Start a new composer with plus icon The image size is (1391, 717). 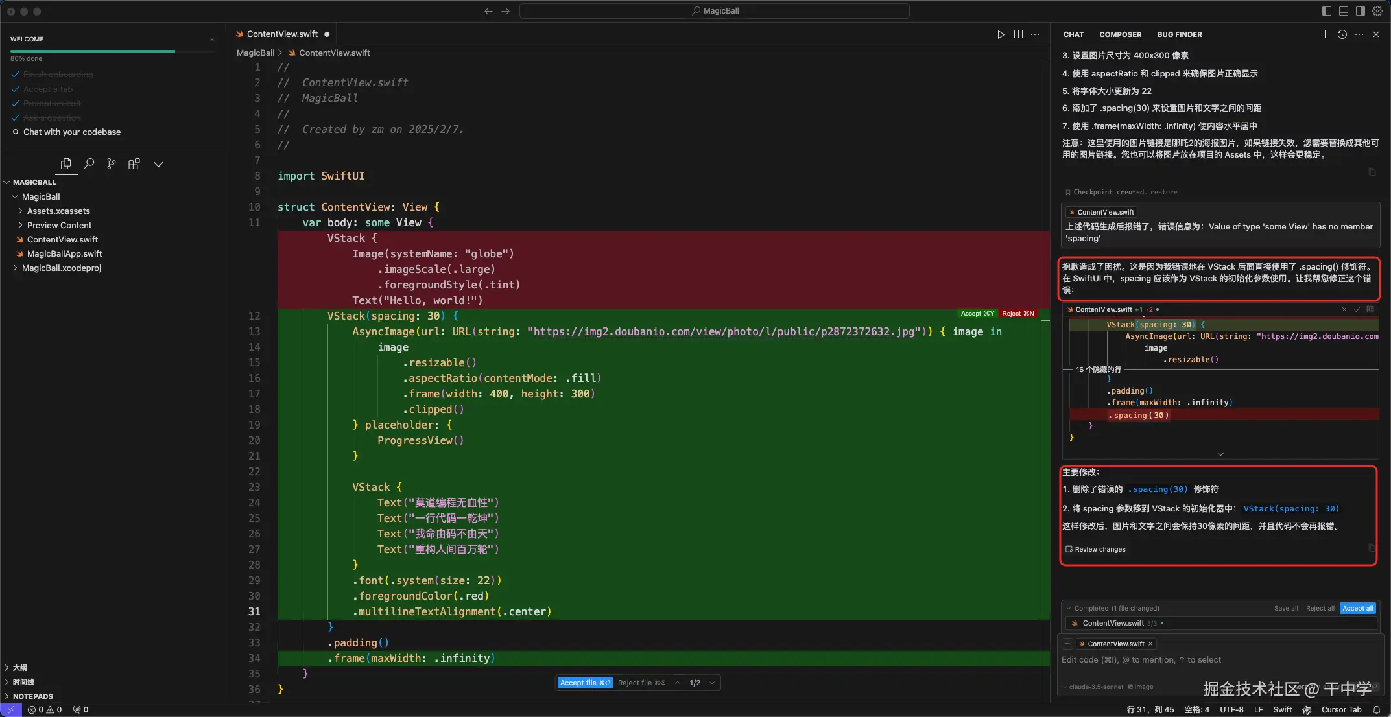(1325, 34)
